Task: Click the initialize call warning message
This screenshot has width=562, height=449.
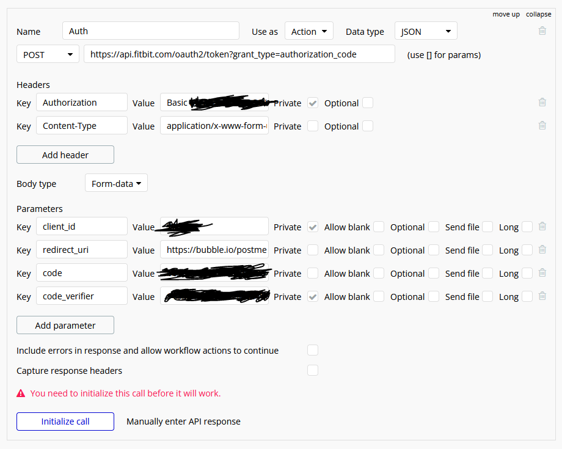Action: pyautogui.click(x=125, y=393)
